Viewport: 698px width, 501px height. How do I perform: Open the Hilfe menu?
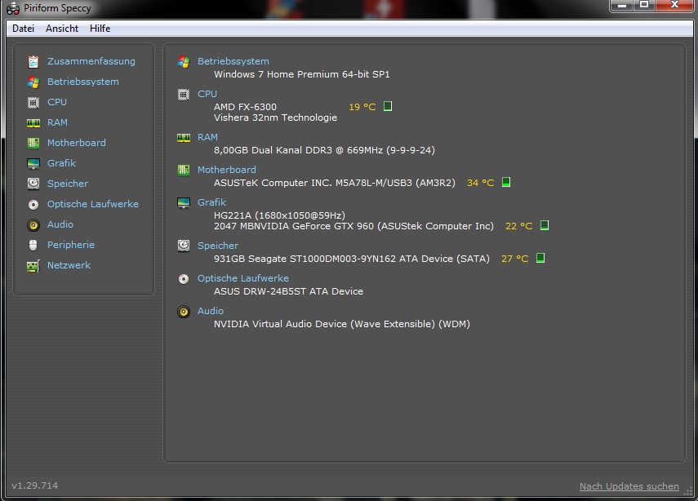(x=100, y=29)
